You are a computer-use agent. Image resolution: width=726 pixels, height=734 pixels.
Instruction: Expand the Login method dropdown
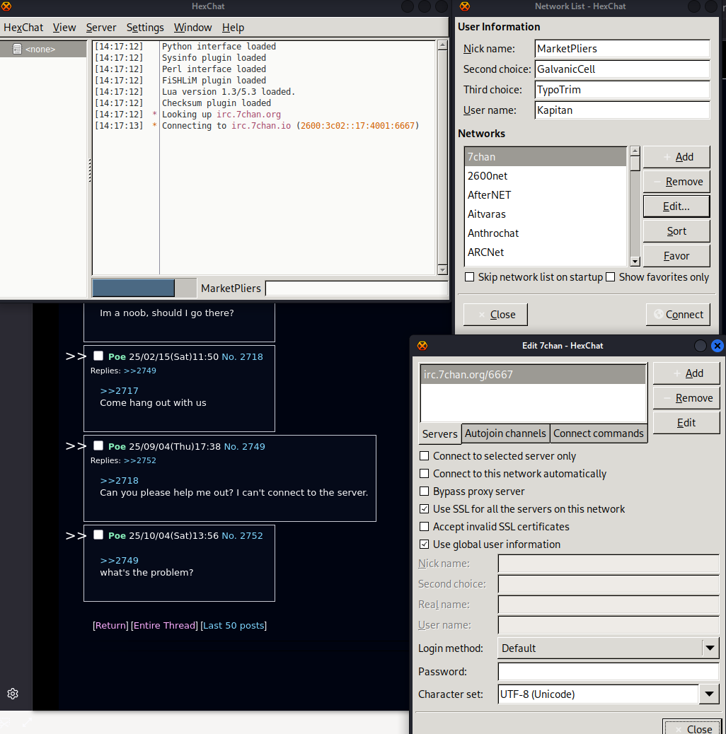coord(710,648)
